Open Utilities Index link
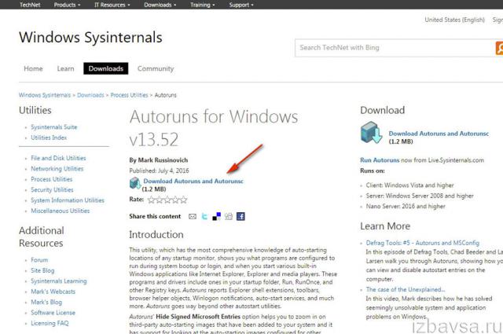Viewport: 503px width, 334px height. [49, 138]
